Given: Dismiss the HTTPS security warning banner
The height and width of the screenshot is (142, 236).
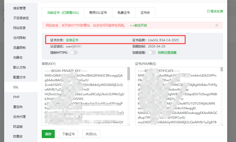Looking at the screenshot, I should (x=217, y=25).
